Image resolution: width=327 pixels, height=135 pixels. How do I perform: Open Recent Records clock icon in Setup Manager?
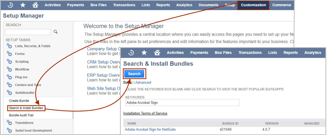coord(11,5)
